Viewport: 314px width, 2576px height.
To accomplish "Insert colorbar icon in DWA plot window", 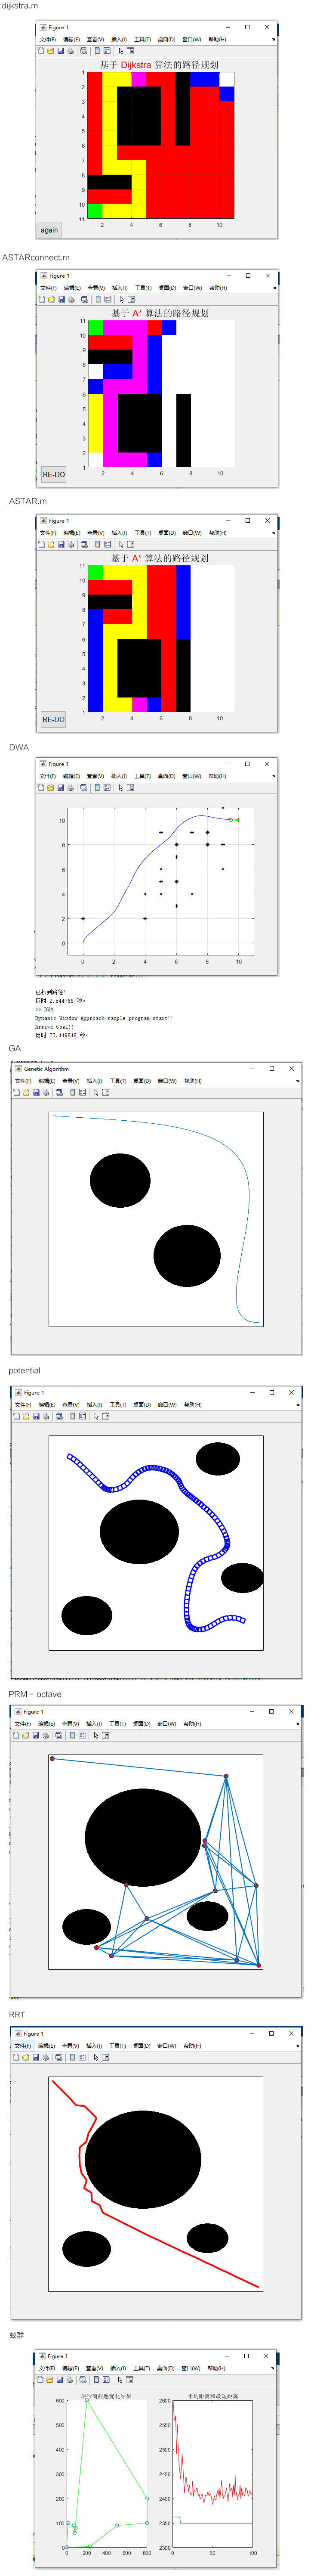I will pyautogui.click(x=98, y=787).
